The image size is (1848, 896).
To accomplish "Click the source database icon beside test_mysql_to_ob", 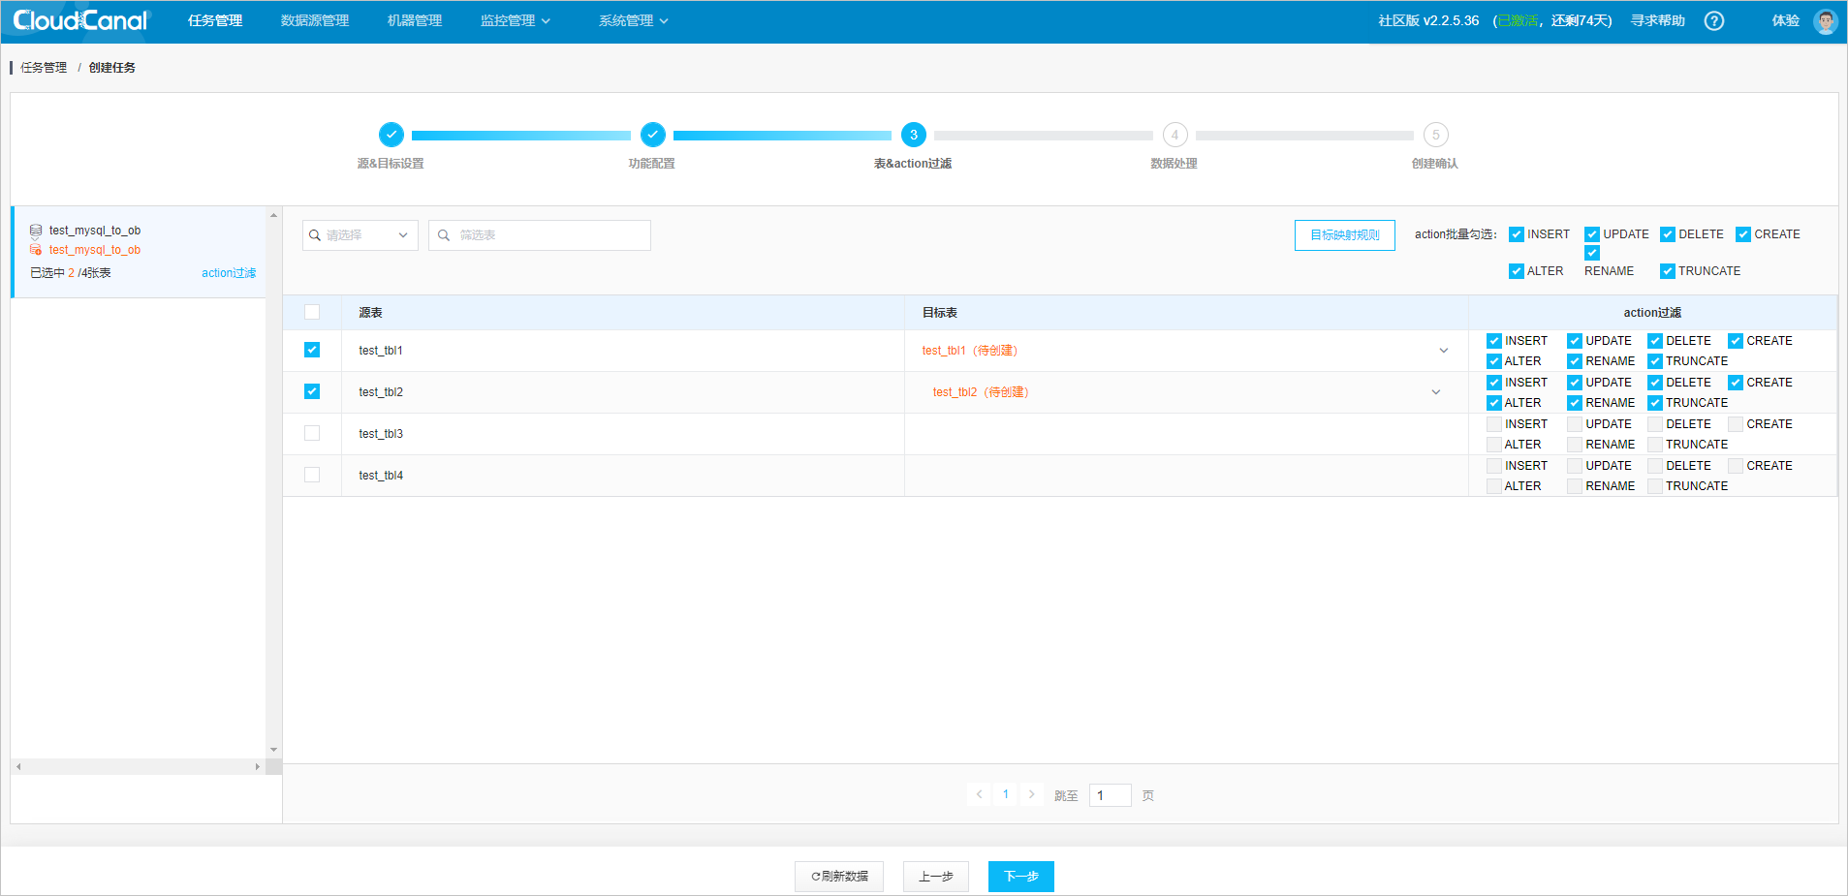I will click(x=35, y=230).
